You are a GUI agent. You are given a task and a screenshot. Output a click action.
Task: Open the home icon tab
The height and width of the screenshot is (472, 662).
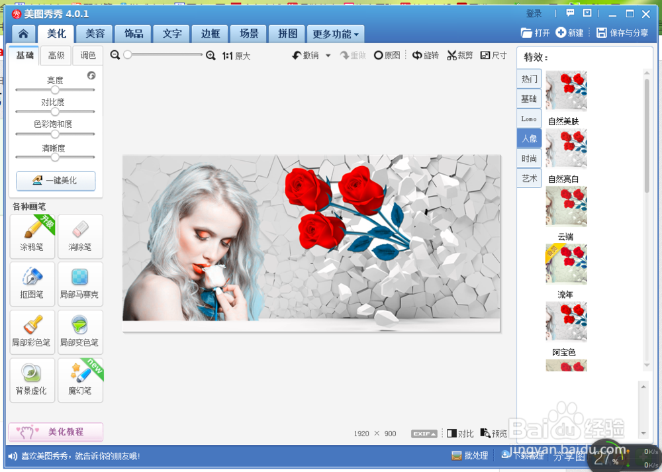point(24,34)
